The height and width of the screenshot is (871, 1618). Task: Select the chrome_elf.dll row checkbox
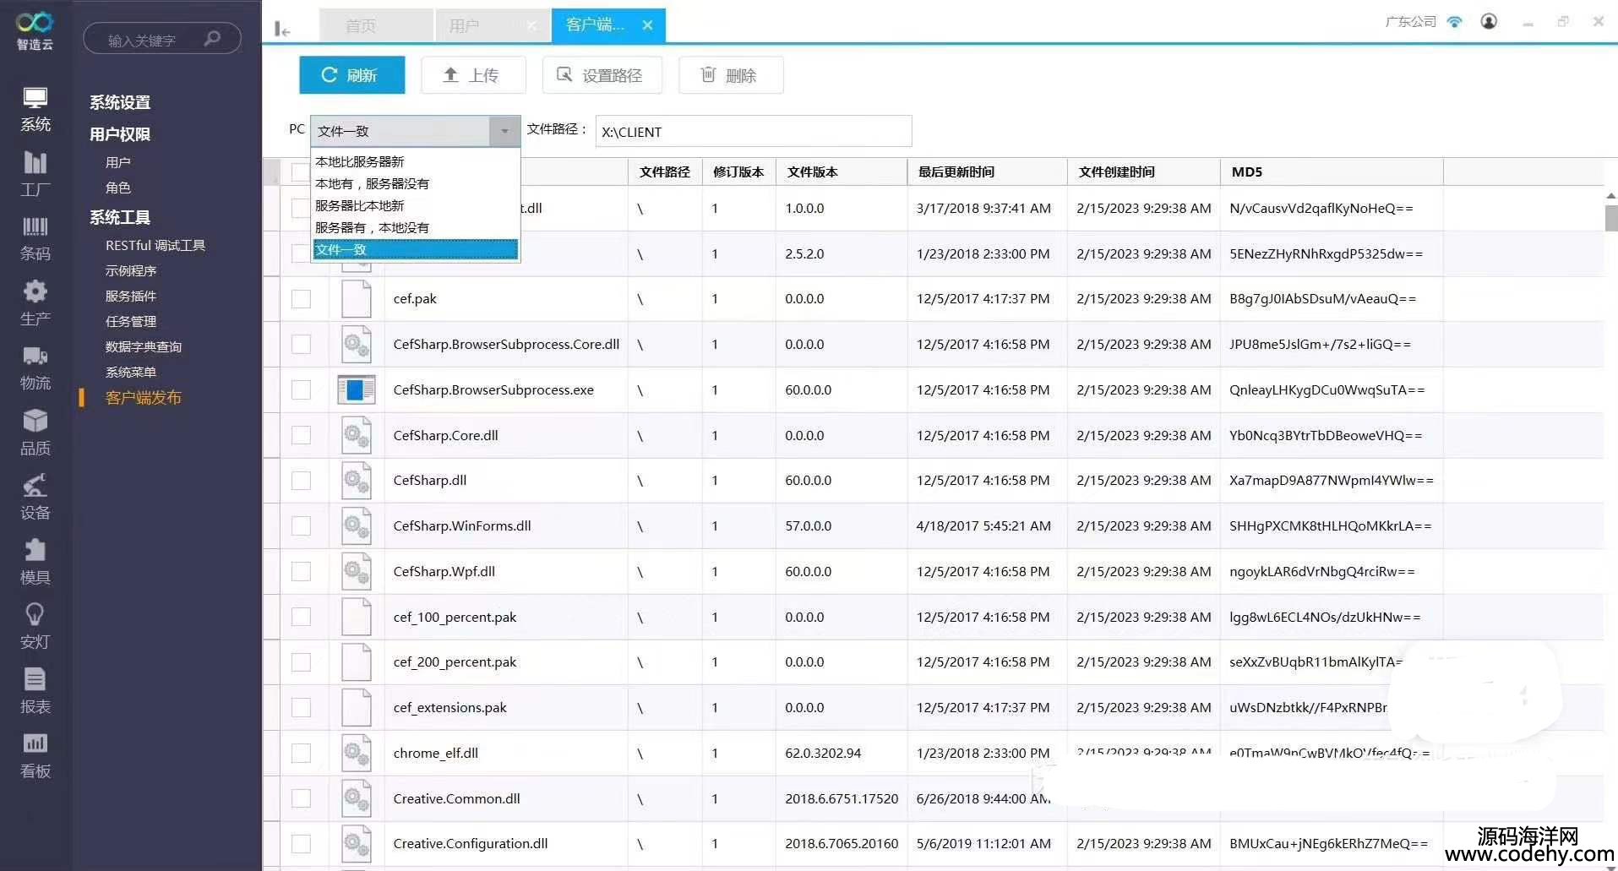(x=301, y=753)
